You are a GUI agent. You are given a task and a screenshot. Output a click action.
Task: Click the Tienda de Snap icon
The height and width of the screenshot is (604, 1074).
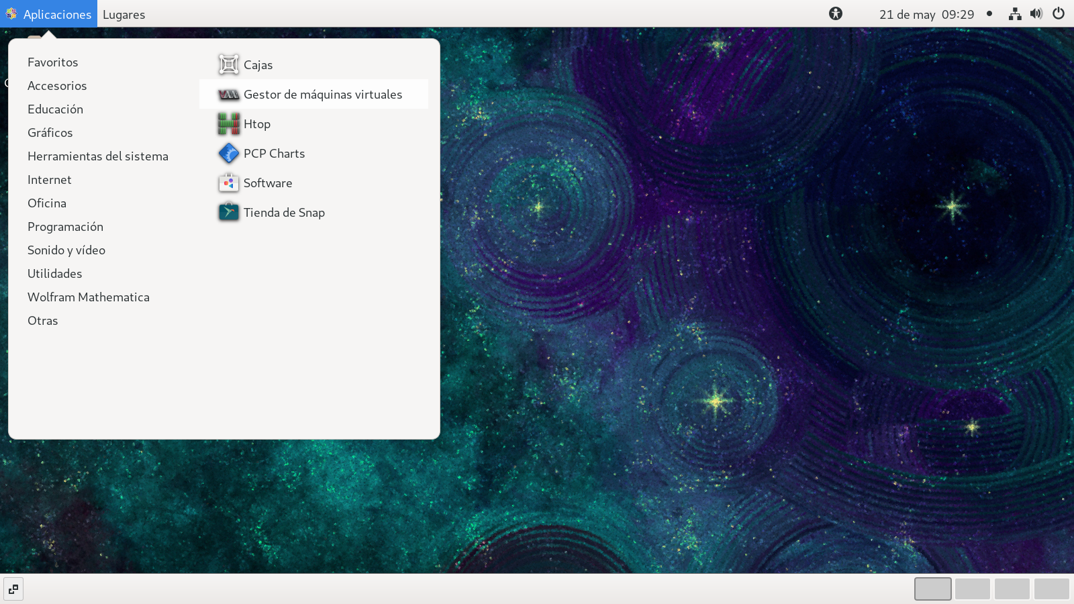pyautogui.click(x=228, y=213)
